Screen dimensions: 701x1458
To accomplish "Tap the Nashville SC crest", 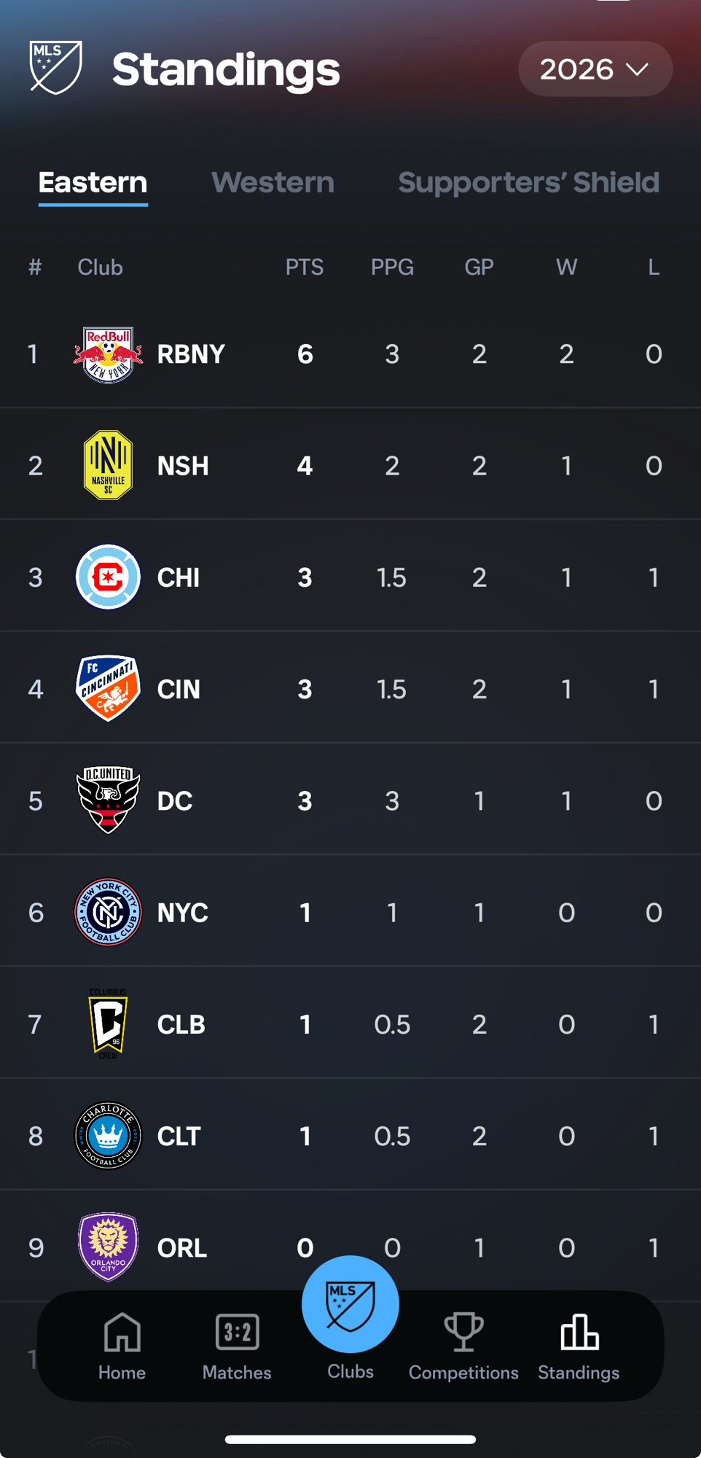I will 108,465.
